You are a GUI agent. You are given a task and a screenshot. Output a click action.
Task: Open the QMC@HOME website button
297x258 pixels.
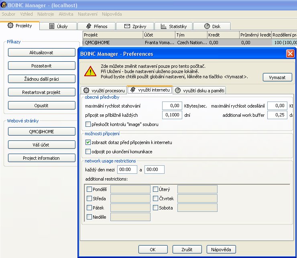41,132
